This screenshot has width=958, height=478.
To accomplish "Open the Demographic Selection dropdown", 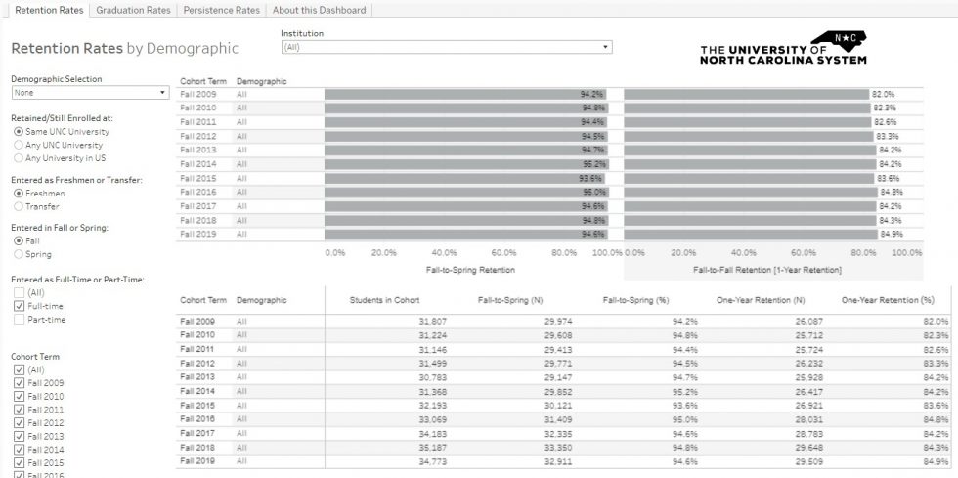I will click(90, 93).
